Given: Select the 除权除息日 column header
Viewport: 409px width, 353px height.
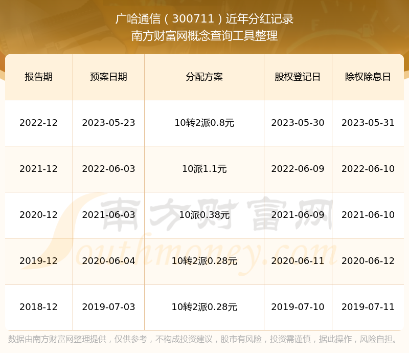Looking at the screenshot, I should click(368, 77).
